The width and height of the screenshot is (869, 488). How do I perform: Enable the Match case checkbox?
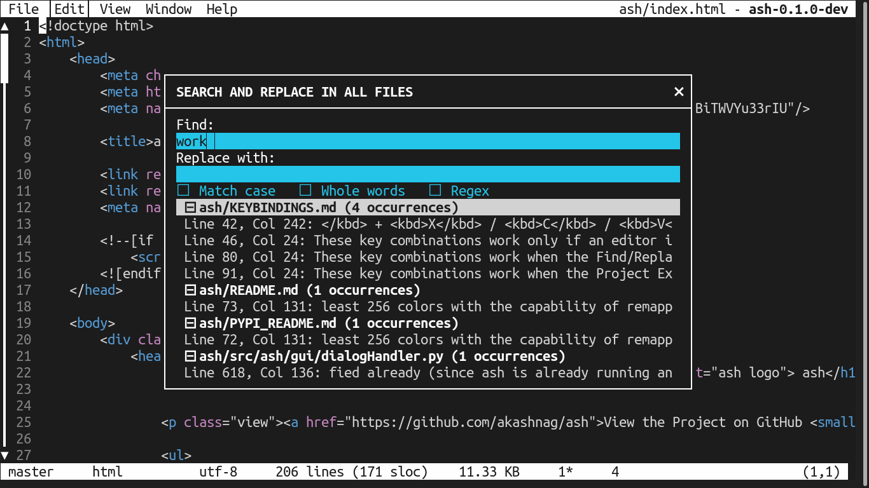[184, 190]
